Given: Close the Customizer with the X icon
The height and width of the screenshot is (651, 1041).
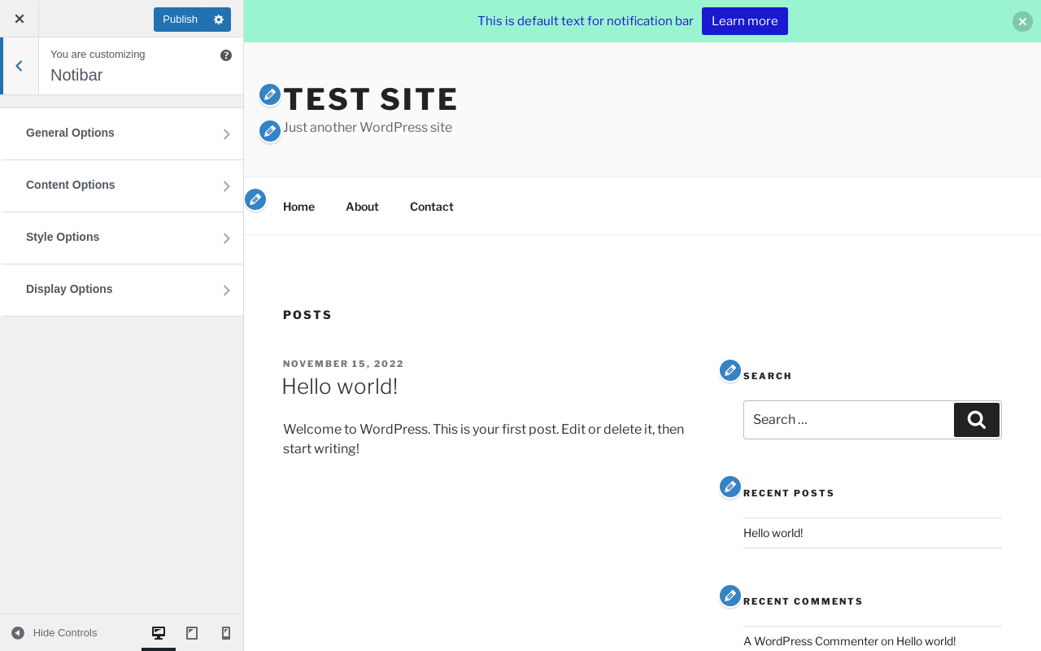Looking at the screenshot, I should (x=19, y=19).
